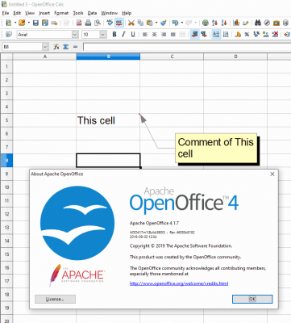Copy the selection using the toolbar
The image size is (291, 323).
click(140, 23)
